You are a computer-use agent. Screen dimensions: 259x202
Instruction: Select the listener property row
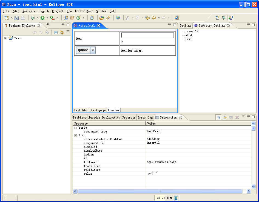(162, 162)
